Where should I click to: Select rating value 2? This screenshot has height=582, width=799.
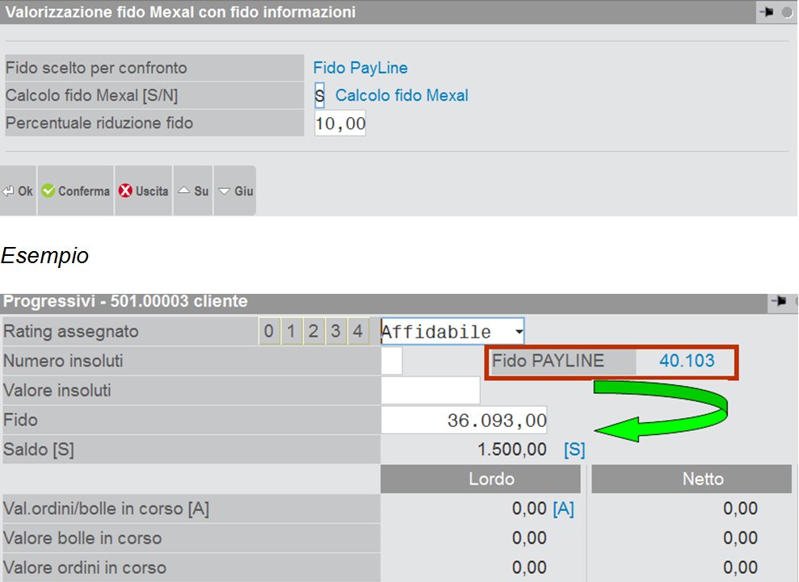(x=313, y=332)
